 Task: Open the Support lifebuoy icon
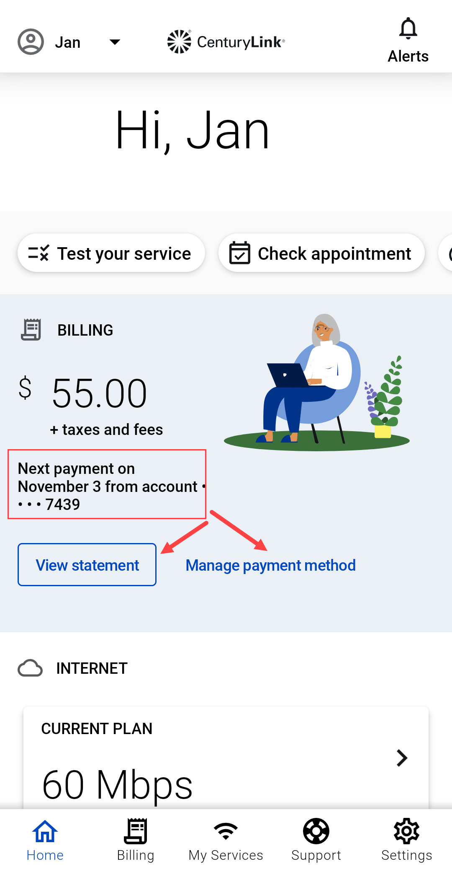pyautogui.click(x=316, y=831)
